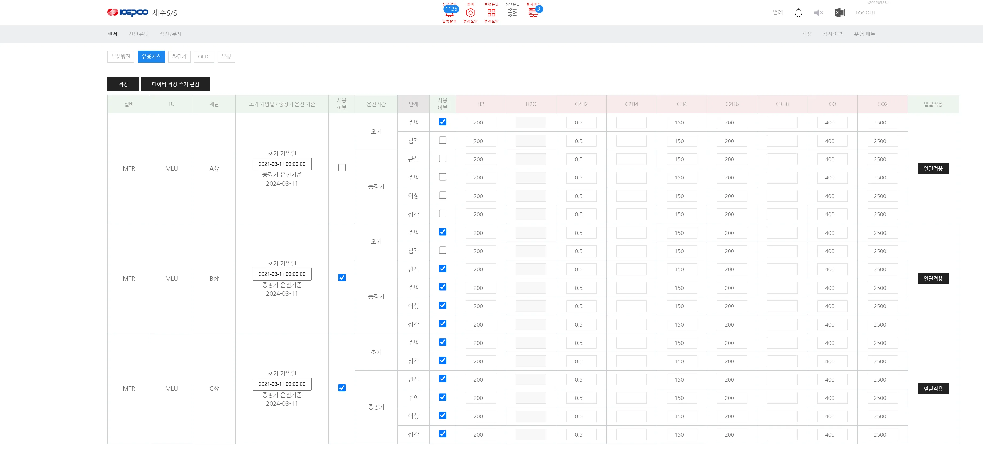Click 일괄적용 button for C상 row
983x458 pixels.
933,389
